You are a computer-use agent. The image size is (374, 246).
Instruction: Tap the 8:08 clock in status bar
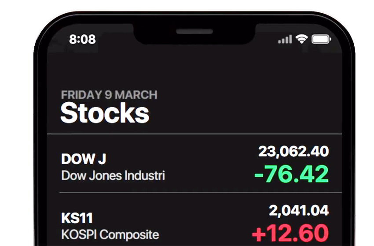coord(82,39)
